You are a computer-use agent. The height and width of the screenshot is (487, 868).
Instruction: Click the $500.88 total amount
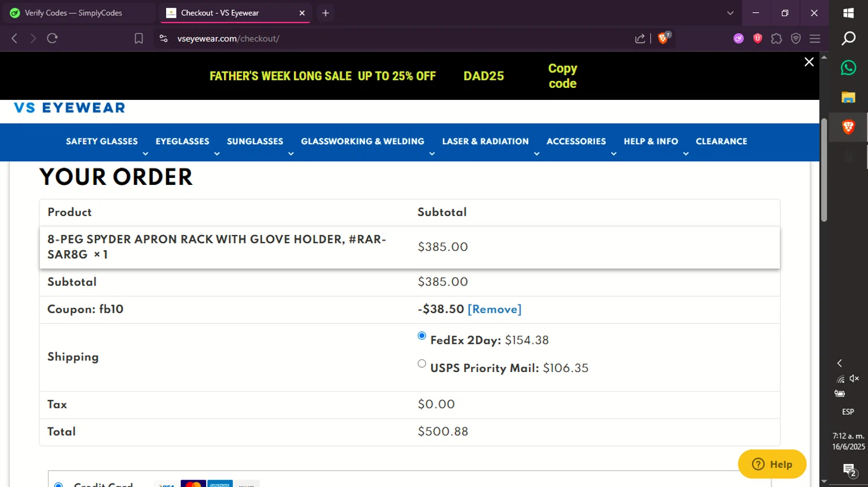443,432
